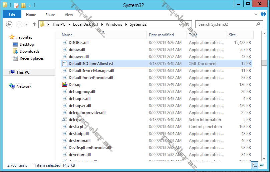Click the DefaultPrinterProvider.dll file icon
Viewport: 270px width, 172px height.
tap(65, 78)
